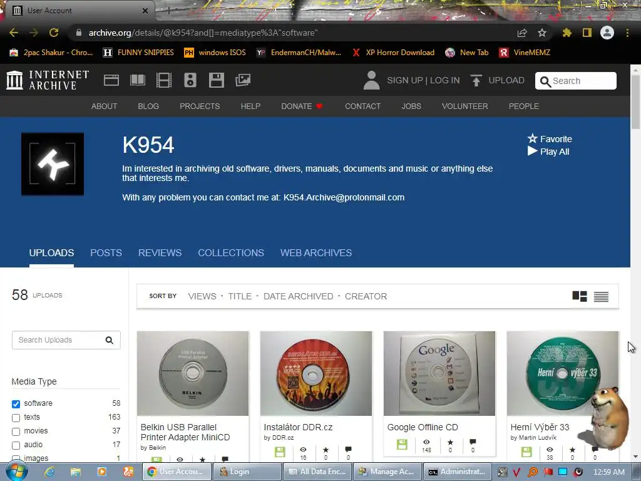Image resolution: width=641 pixels, height=481 pixels.
Task: Open the Texts book icon
Action: 137,80
